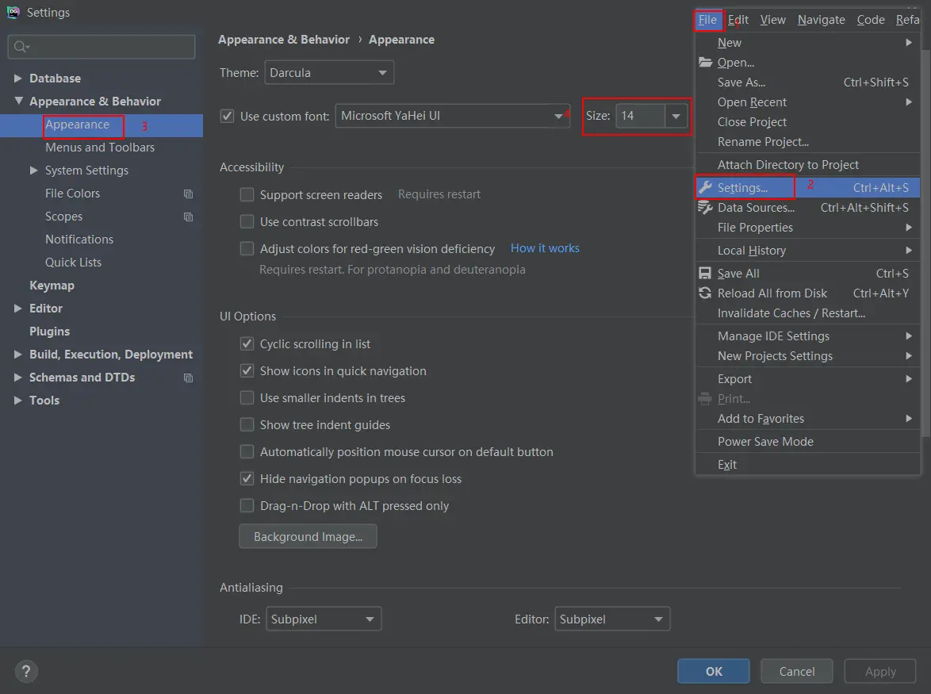The image size is (931, 694).
Task: Open the Theme Darcula dropdown
Action: click(x=329, y=72)
